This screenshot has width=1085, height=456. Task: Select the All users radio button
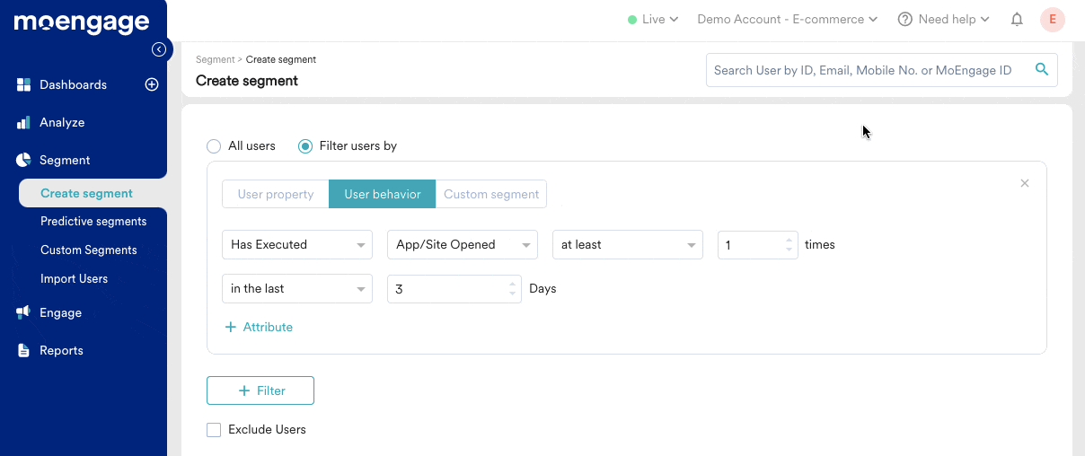pos(214,145)
